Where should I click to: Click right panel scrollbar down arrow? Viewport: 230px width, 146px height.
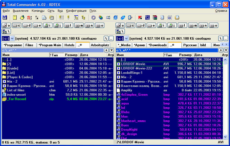pos(225,137)
